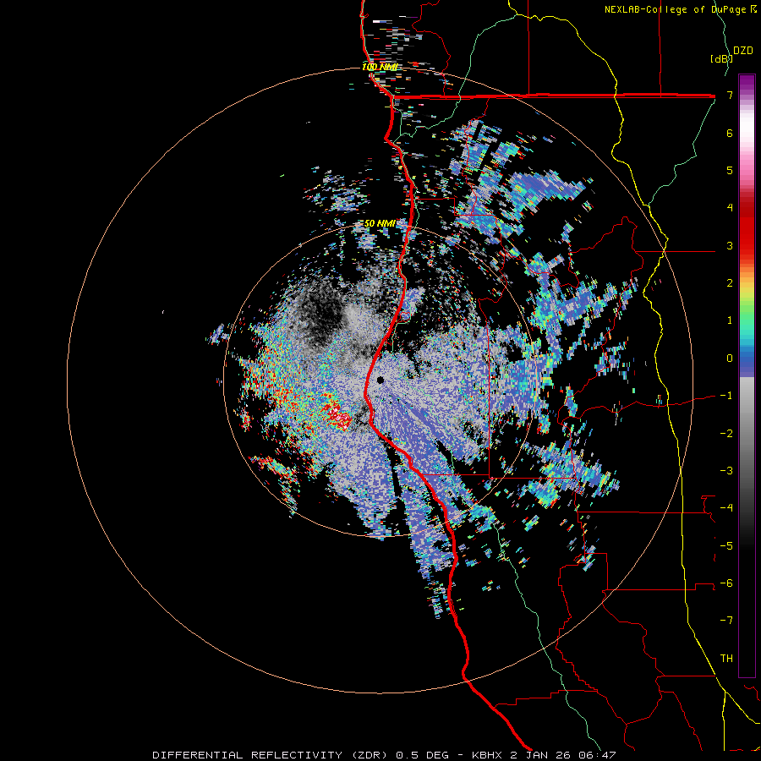Click the 2 value on the scale
Viewport: 761px width, 761px height.
[x=730, y=283]
